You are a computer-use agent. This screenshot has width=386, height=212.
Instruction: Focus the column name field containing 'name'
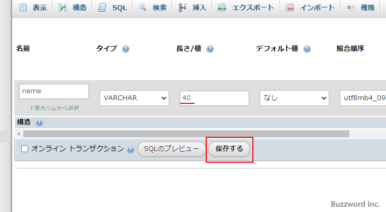[x=54, y=91]
